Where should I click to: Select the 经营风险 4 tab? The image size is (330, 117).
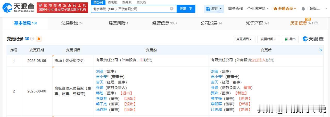118,23
